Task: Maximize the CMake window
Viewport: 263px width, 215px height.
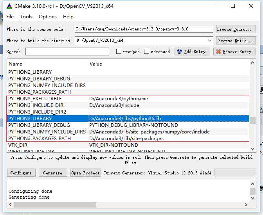Action: [x=233, y=6]
